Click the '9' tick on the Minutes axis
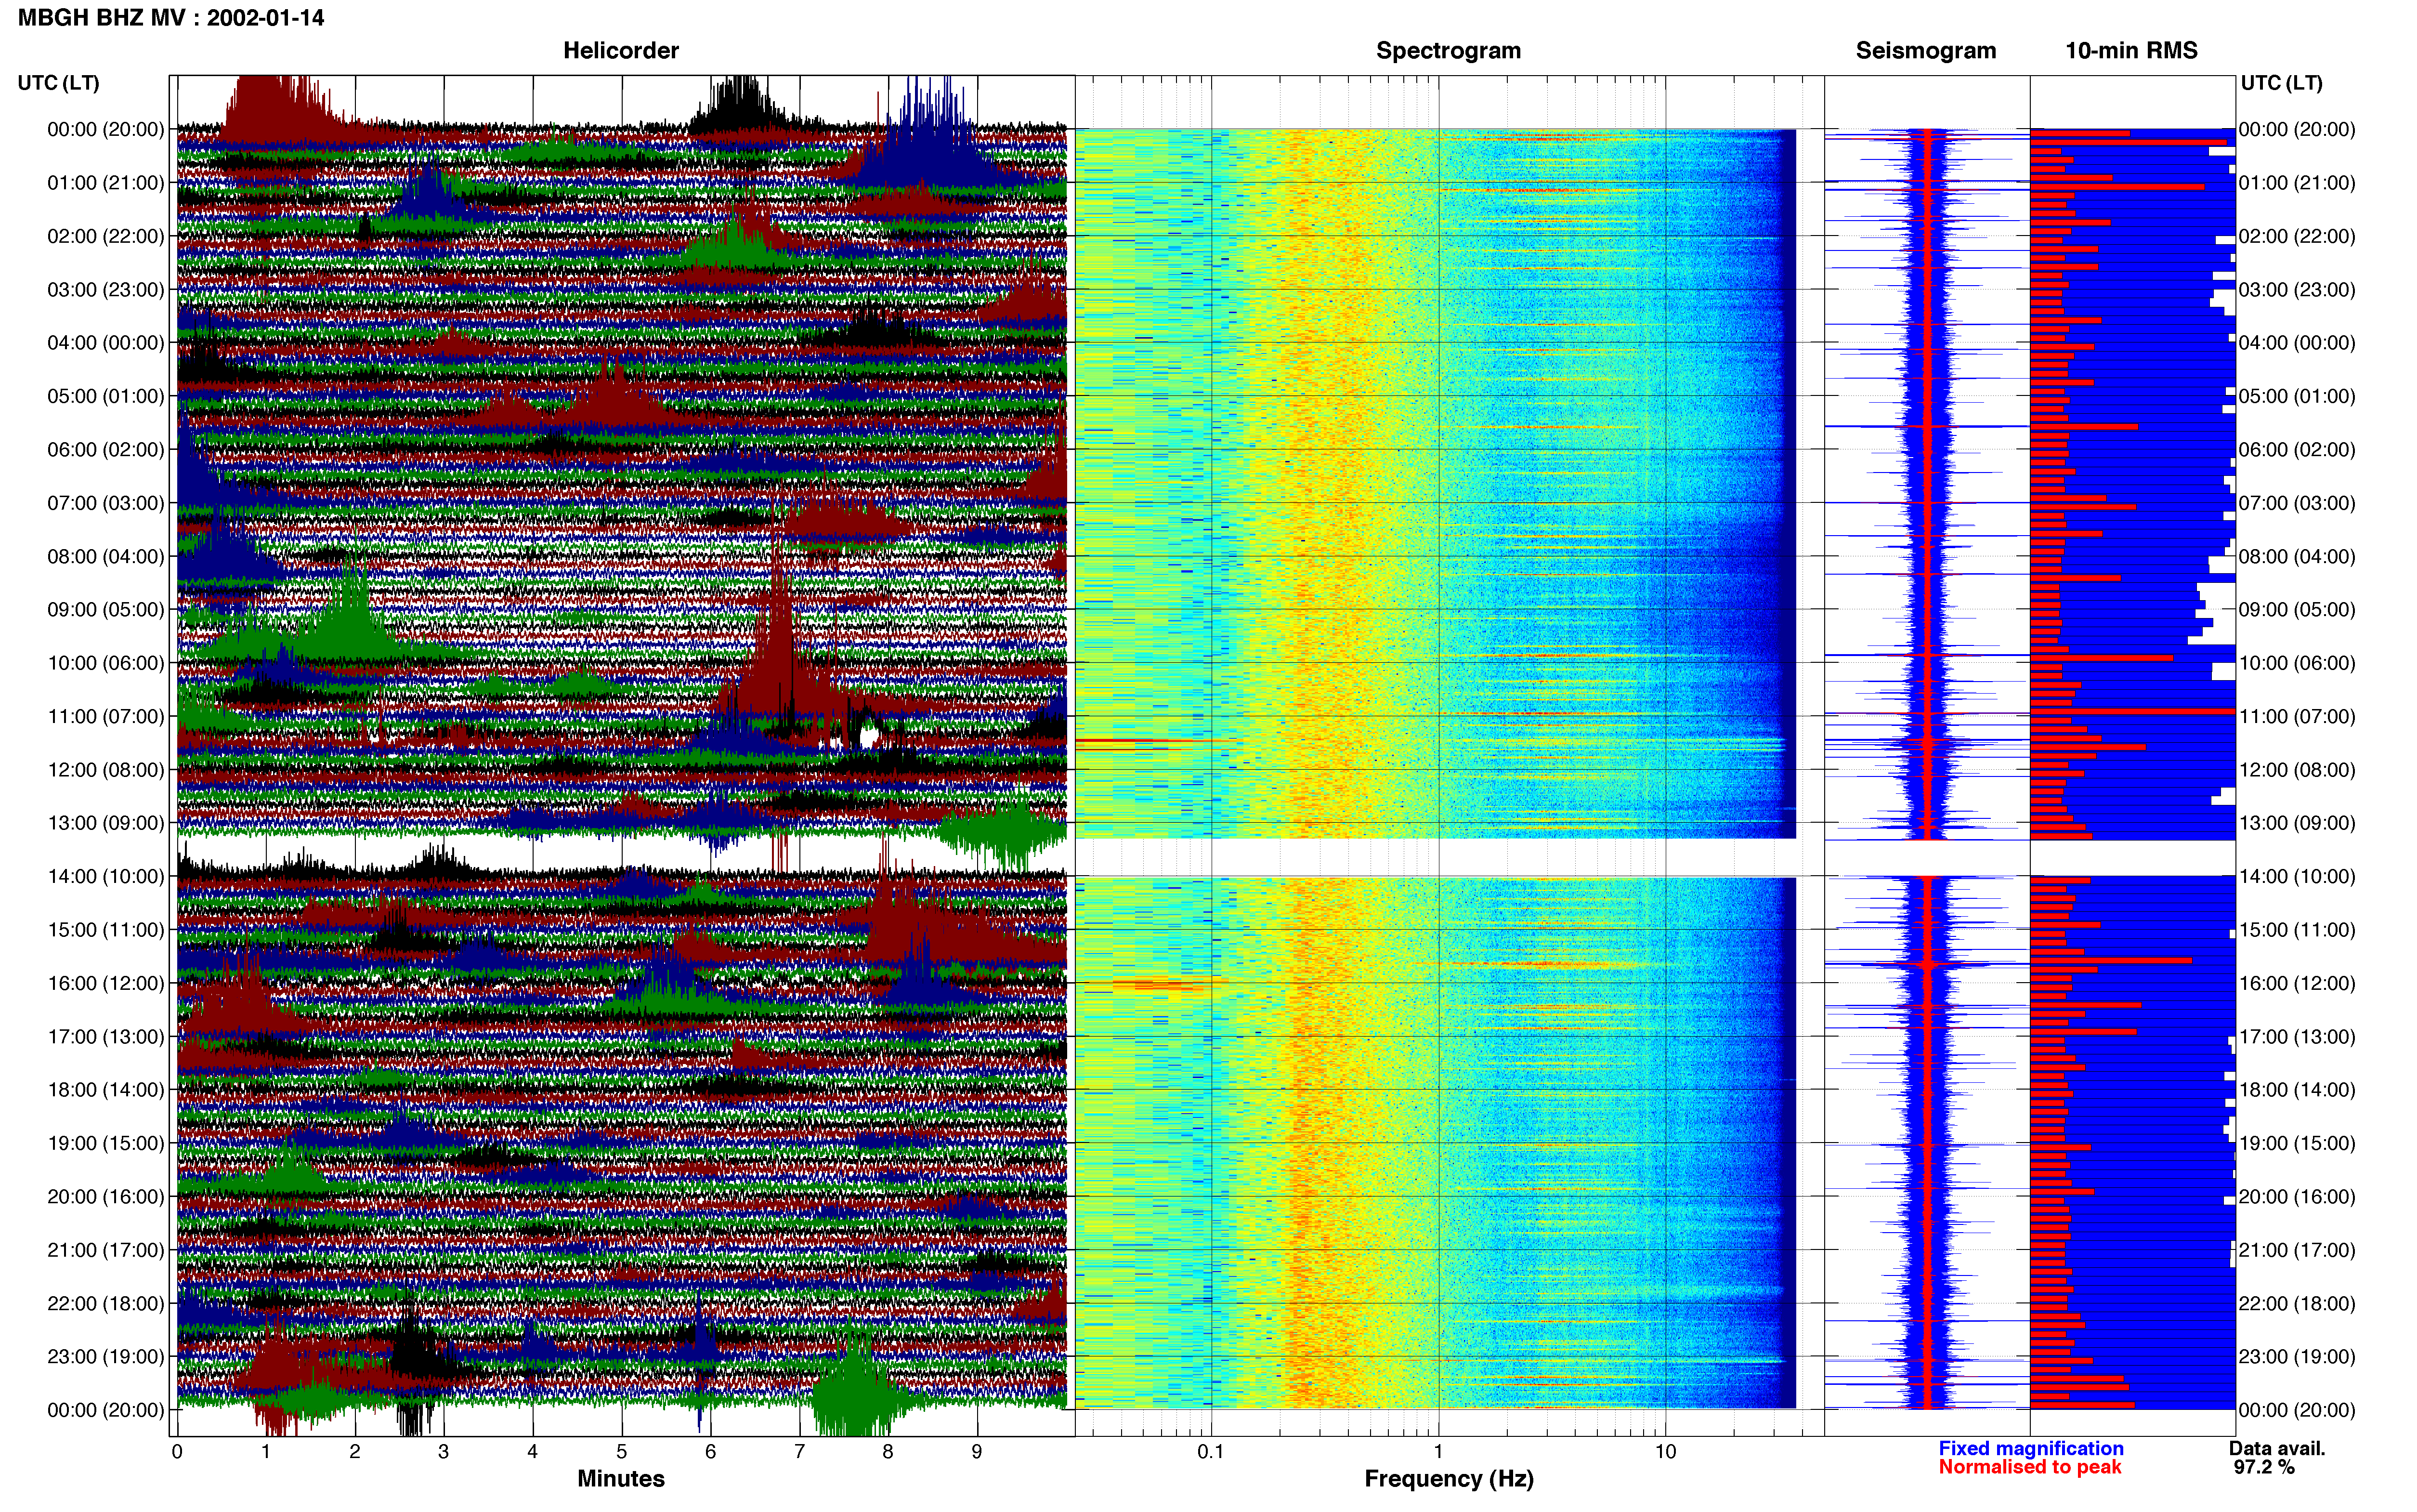The image size is (2417, 1512). coord(977,1452)
